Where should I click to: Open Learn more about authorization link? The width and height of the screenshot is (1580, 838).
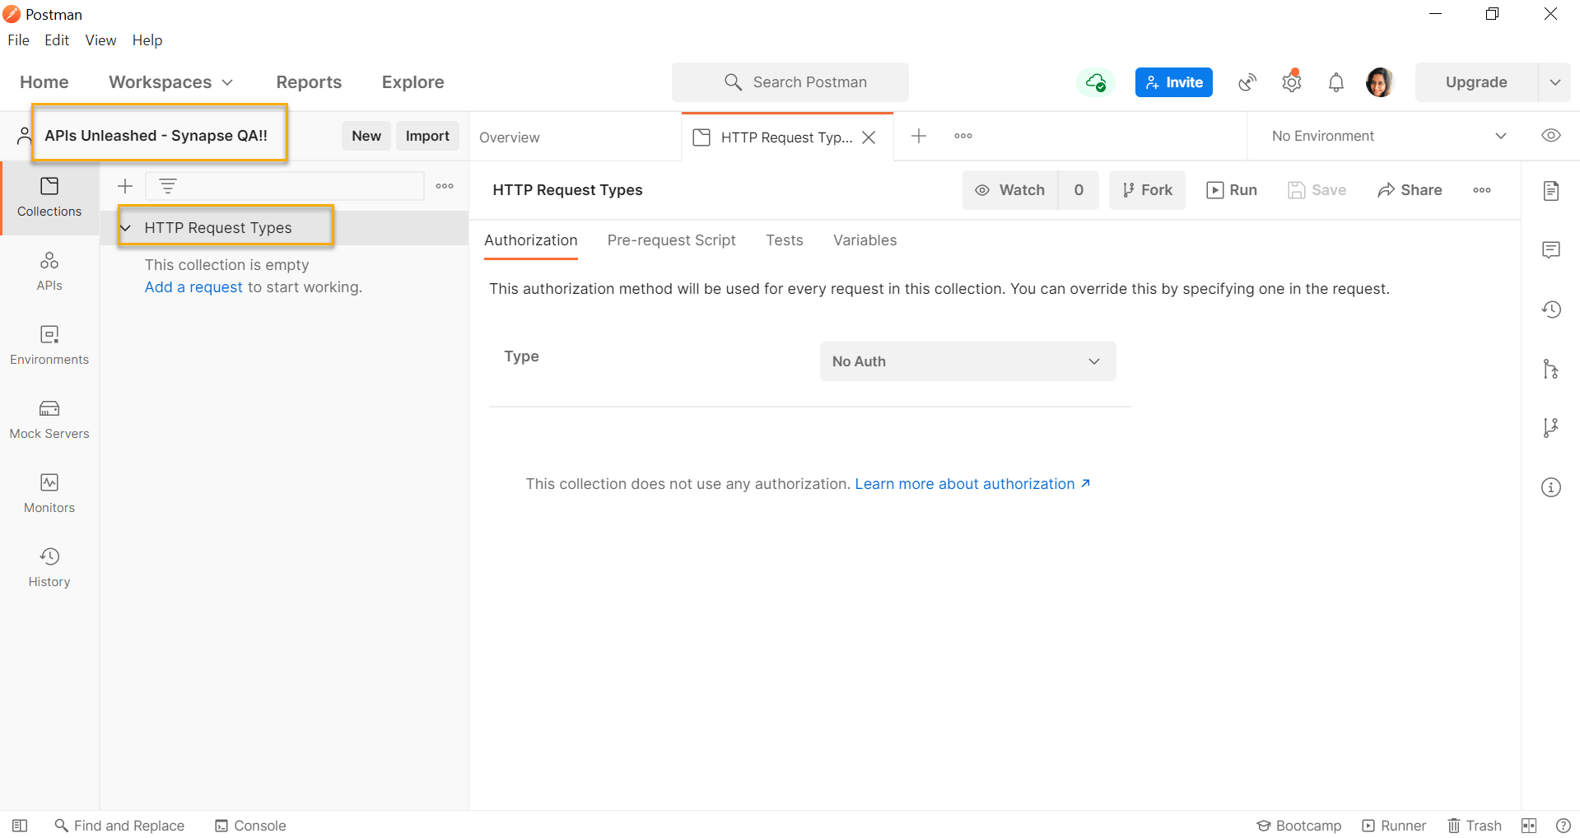tap(972, 484)
